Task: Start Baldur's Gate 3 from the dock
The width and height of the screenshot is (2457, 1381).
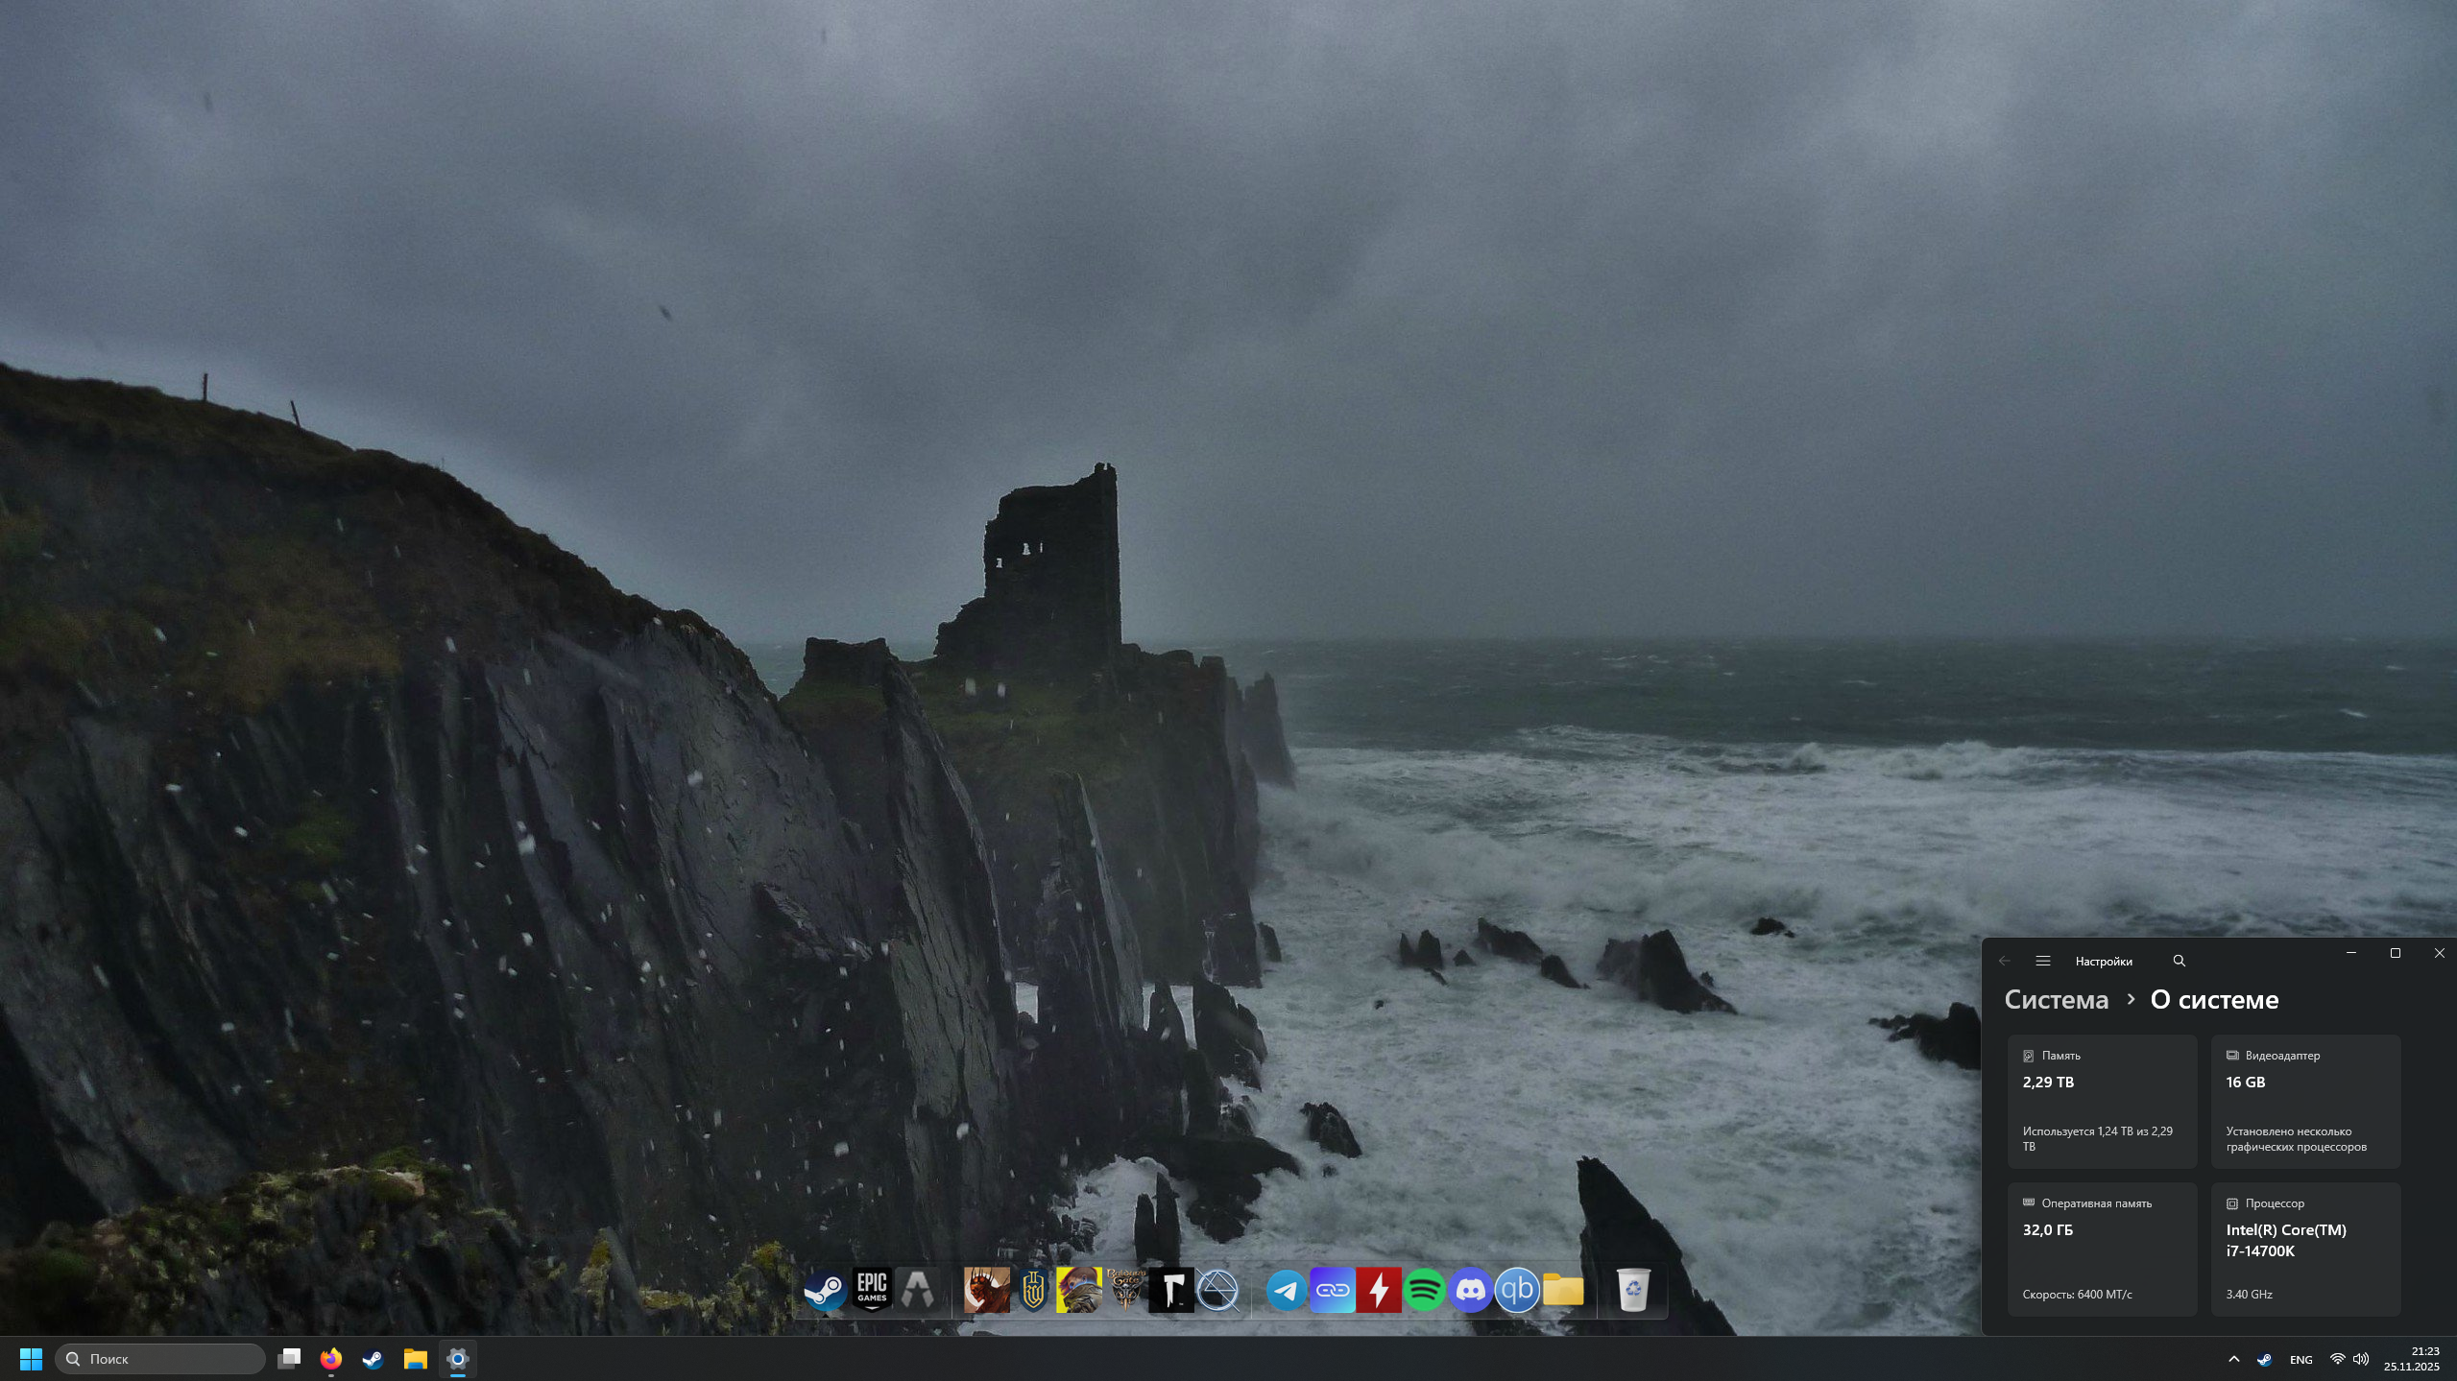Action: pos(1125,1290)
